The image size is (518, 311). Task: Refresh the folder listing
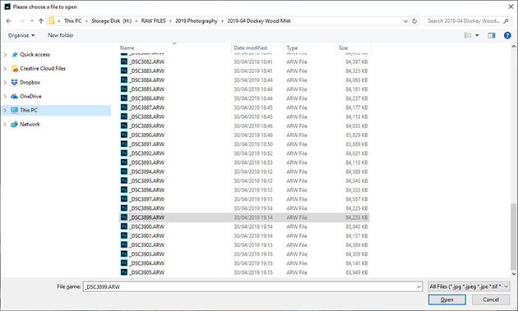[x=414, y=21]
